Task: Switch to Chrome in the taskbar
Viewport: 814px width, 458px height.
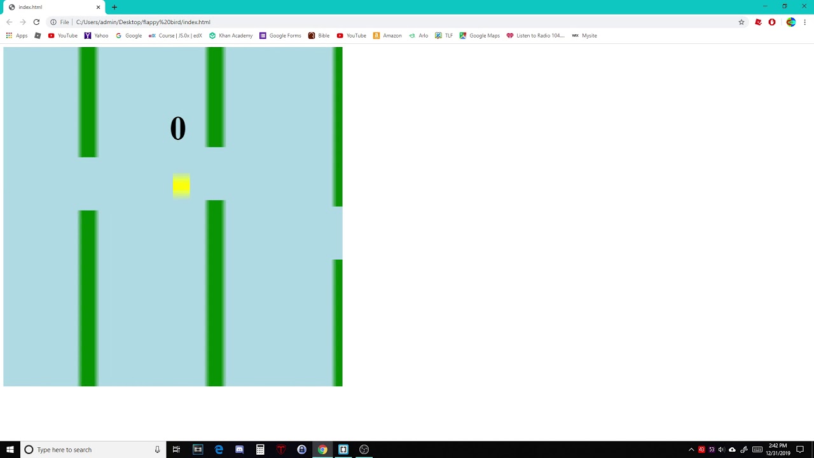Action: coord(322,450)
